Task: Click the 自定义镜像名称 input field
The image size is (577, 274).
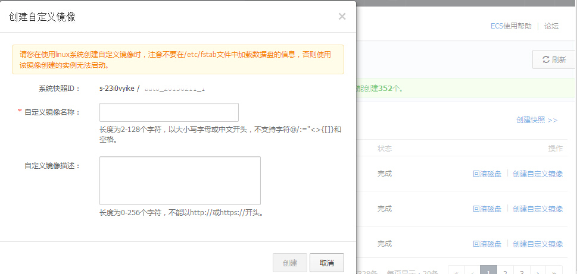Action: (169, 112)
